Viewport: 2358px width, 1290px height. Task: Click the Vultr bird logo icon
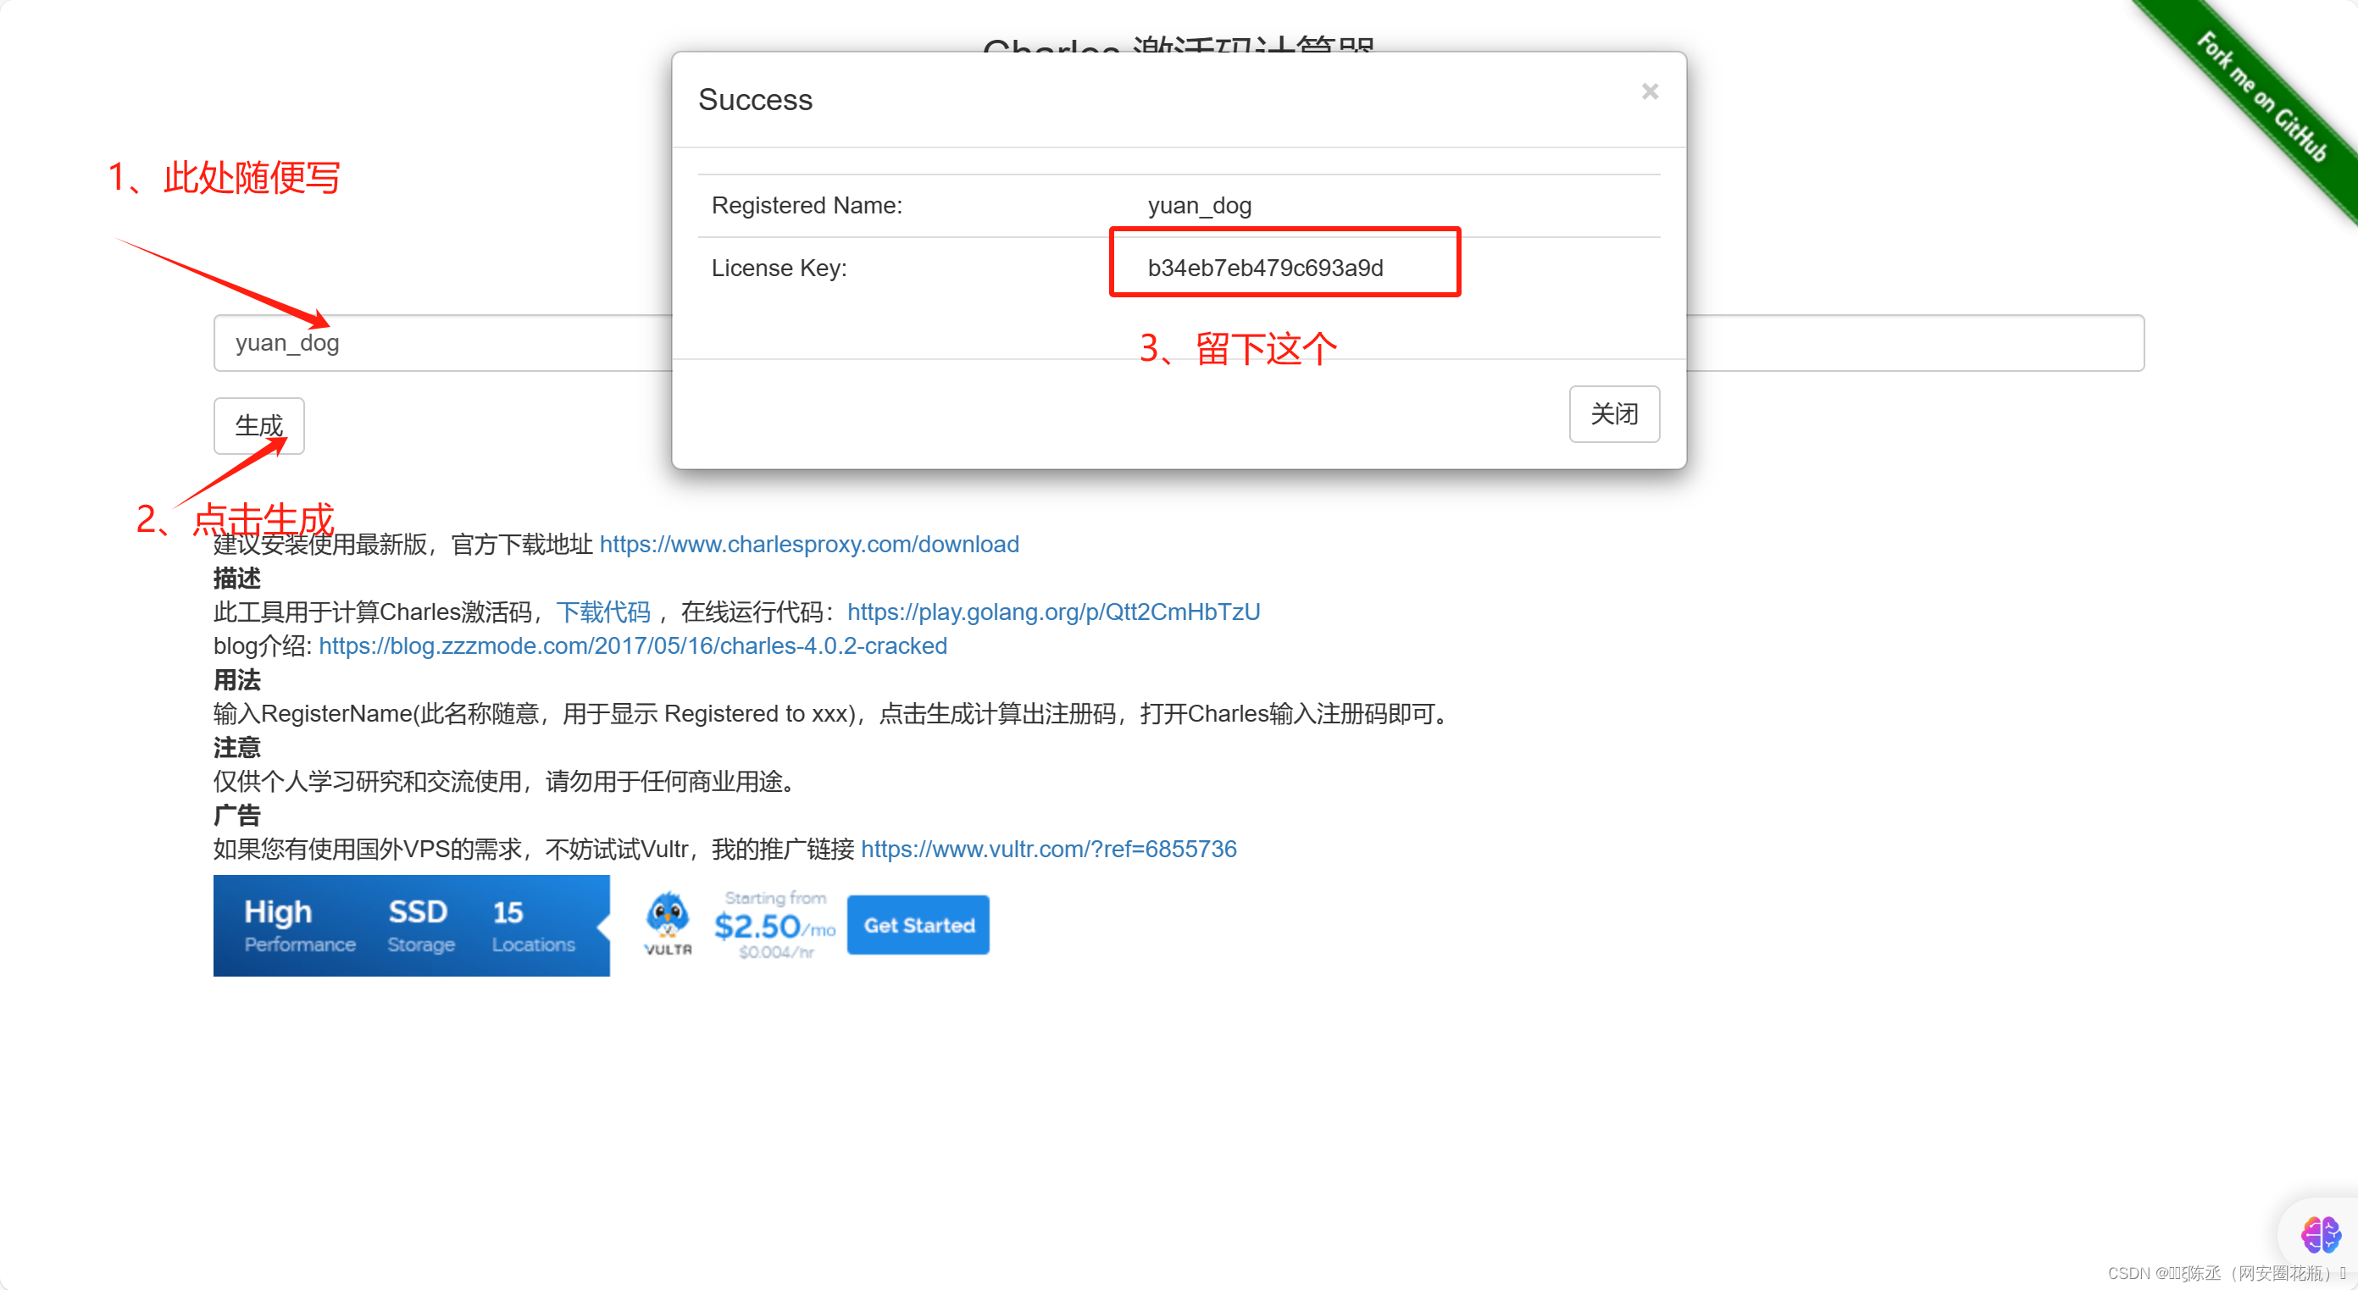coord(669,923)
